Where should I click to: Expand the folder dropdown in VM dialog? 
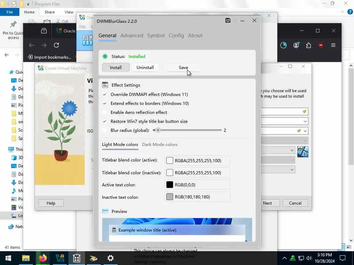(x=305, y=121)
